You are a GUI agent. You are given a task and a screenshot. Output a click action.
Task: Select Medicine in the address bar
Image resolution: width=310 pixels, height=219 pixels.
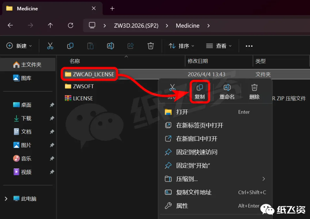point(188,26)
